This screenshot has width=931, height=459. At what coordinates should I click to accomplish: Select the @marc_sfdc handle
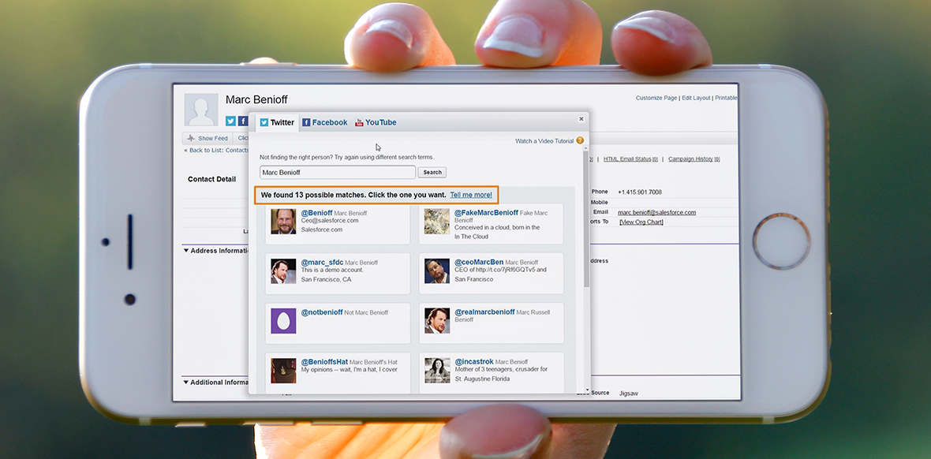[x=322, y=263]
